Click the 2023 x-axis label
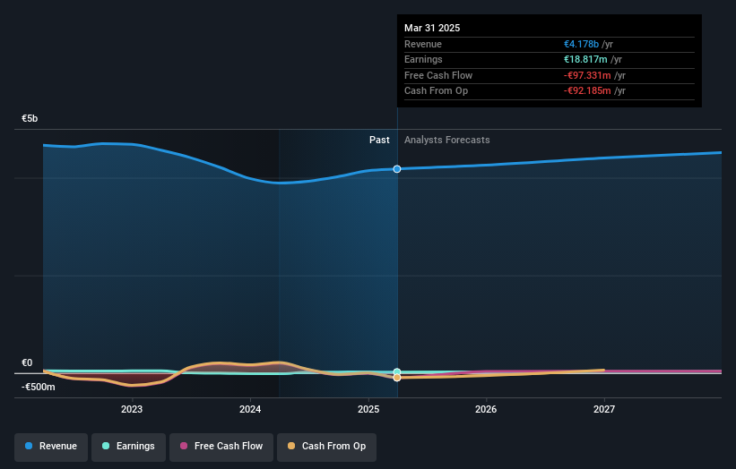This screenshot has height=469, width=736. click(x=132, y=410)
